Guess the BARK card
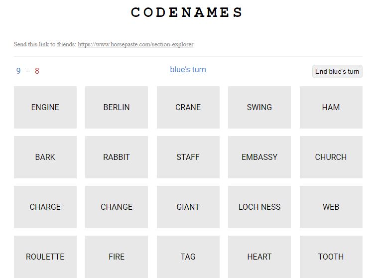 pos(45,157)
